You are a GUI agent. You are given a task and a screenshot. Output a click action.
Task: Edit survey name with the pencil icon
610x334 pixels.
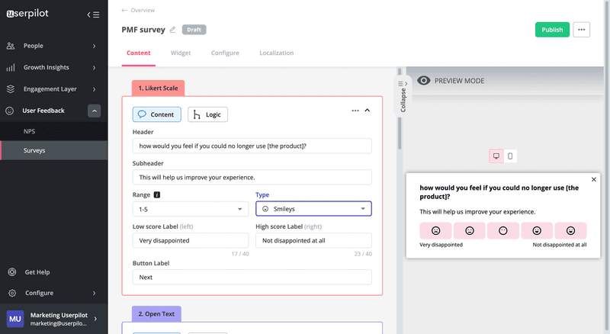173,30
